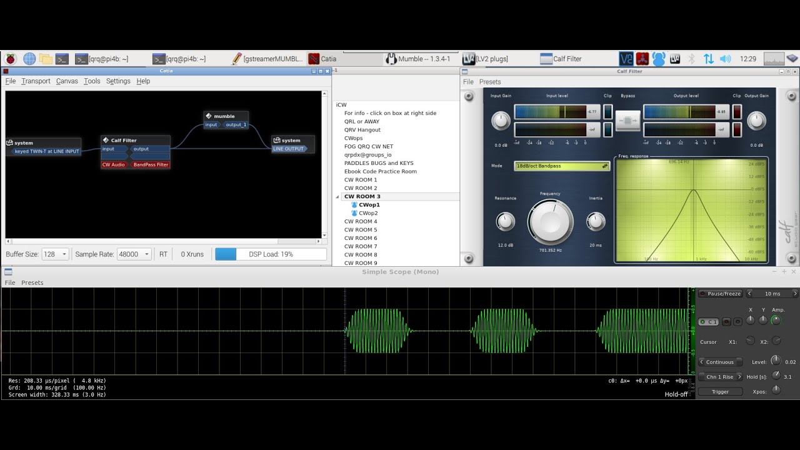Click the Calf Filter node icon in Catia
This screenshot has width=800, height=450.
pyautogui.click(x=106, y=140)
